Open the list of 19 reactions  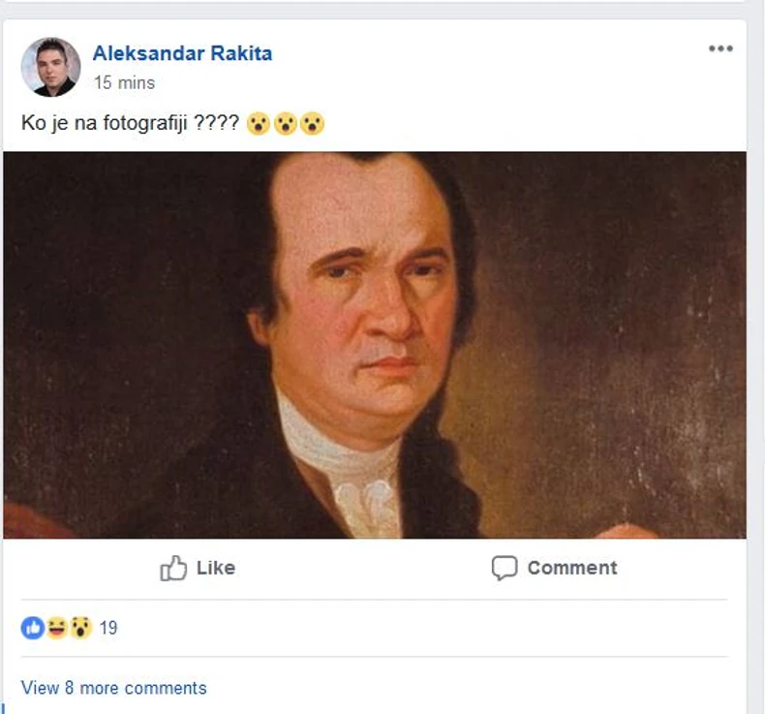pos(107,628)
